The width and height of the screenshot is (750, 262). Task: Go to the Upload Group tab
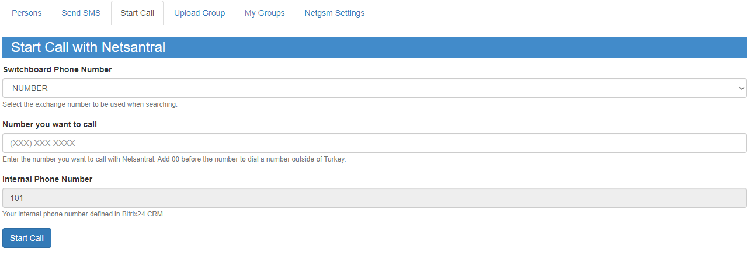pyautogui.click(x=199, y=13)
